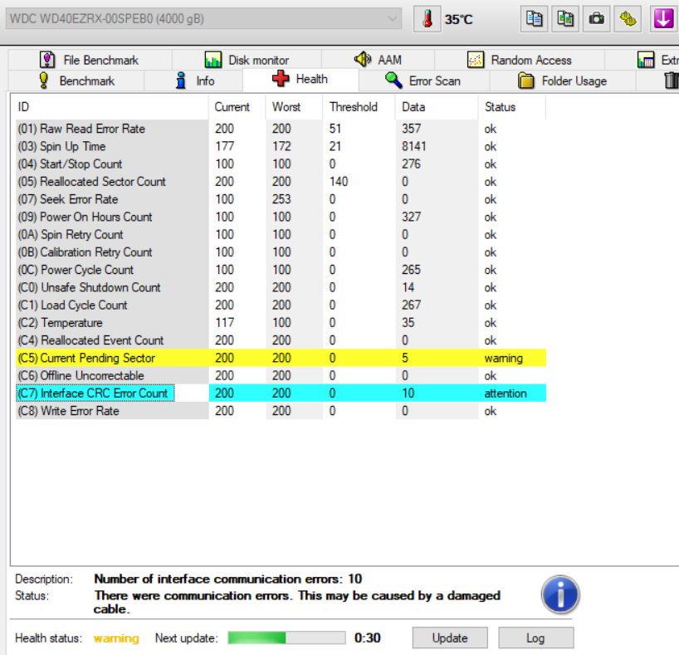The image size is (679, 655).
Task: Switch to the File Benchmark tab
Action: [90, 60]
